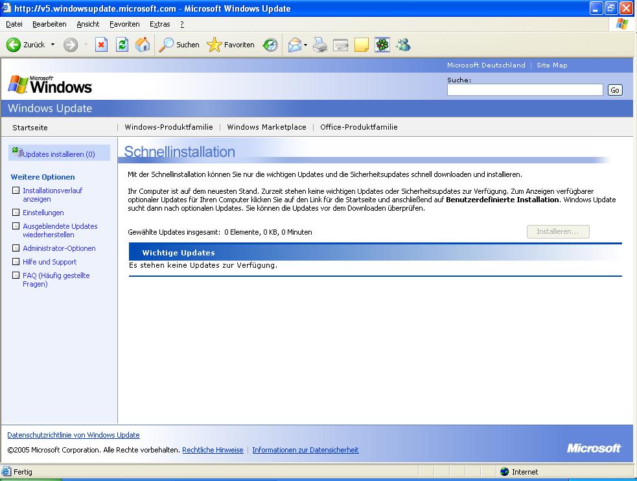Click the Fertig status bar page icon

(x=6, y=472)
